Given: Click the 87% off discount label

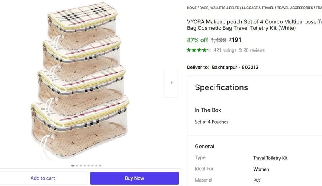Looking at the screenshot, I should pos(197,40).
